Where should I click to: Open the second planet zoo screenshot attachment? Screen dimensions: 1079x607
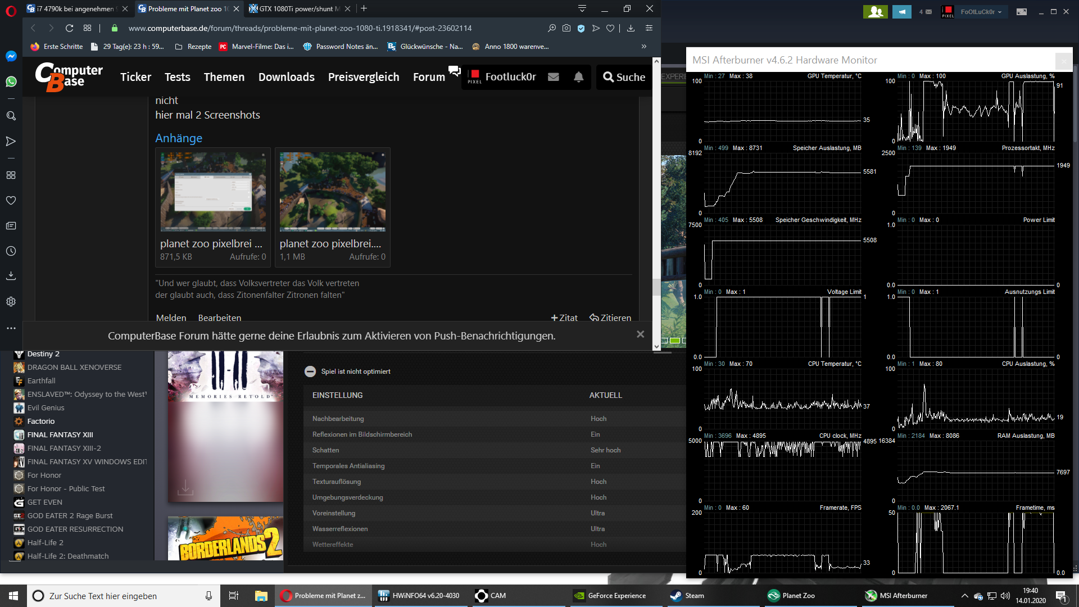332,192
